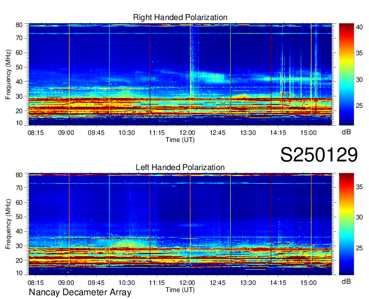The width and height of the screenshot is (369, 299).
Task: Click the Right Handed Polarization title
Action: tap(180, 17)
